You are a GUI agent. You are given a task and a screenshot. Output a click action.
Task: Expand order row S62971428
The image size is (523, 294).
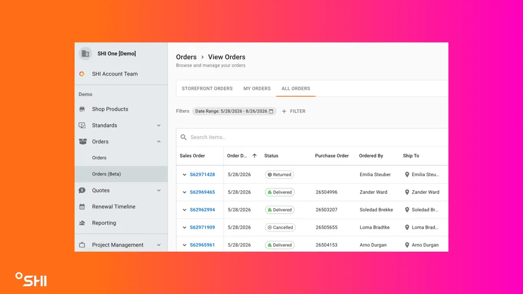pos(184,175)
